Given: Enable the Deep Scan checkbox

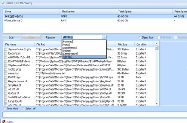Looking at the screenshot, I should 140,37.
